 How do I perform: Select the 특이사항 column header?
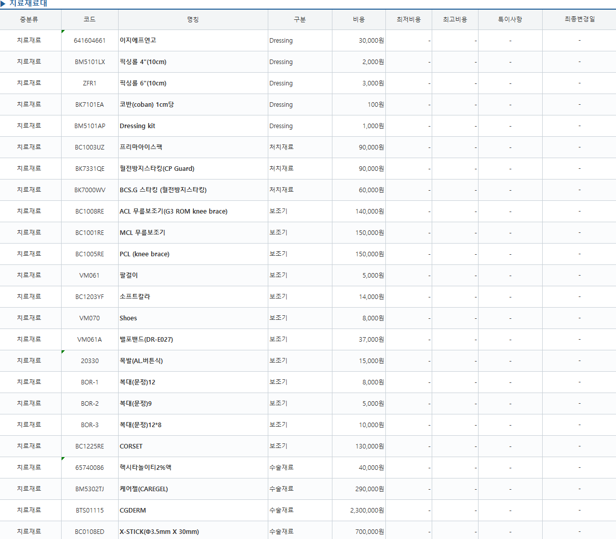click(x=510, y=19)
